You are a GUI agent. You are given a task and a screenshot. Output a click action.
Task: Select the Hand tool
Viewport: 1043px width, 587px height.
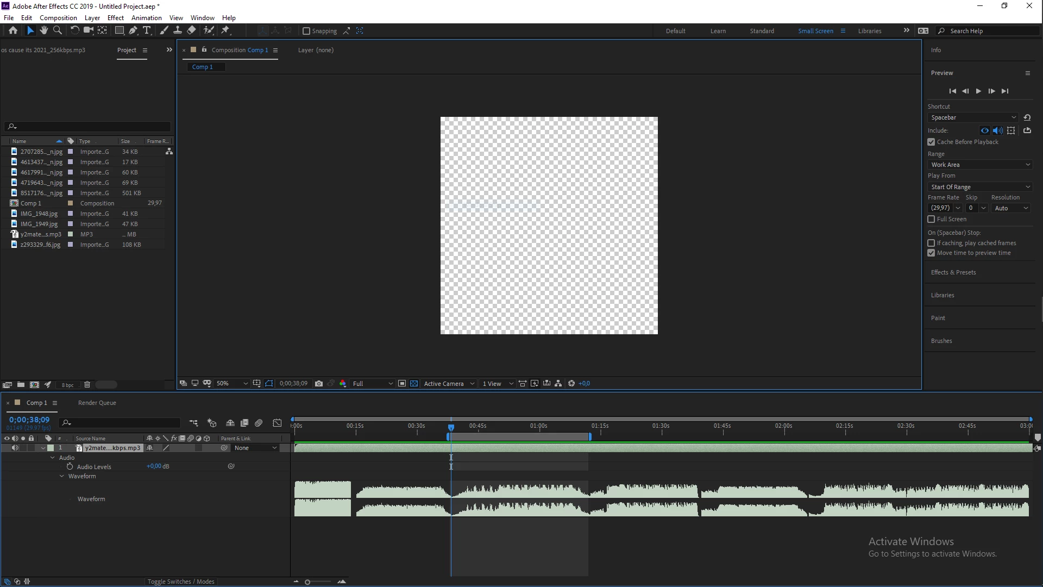pos(43,30)
